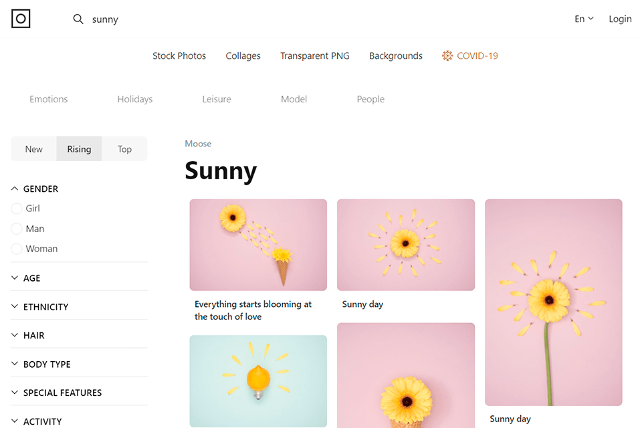Image resolution: width=642 pixels, height=428 pixels.
Task: Open the Moose breadcrumb link
Action: point(198,144)
